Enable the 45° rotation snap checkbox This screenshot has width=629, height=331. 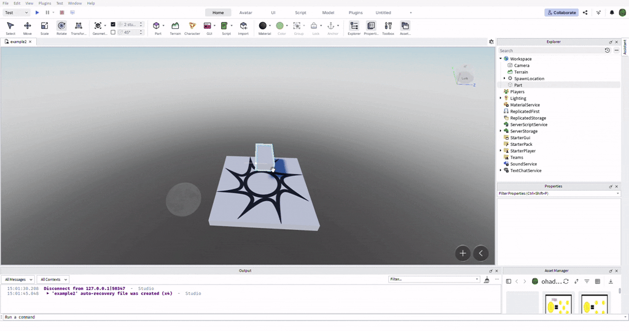113,32
